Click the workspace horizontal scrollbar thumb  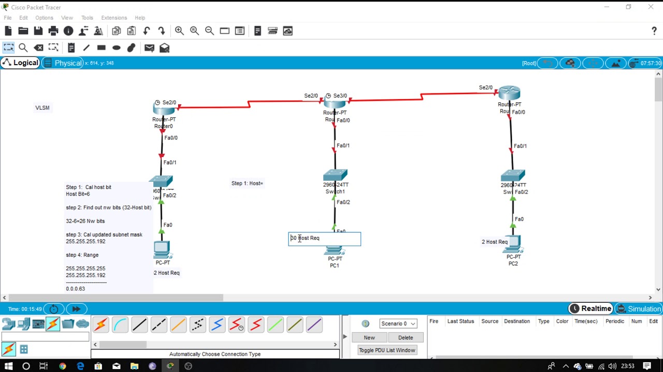tap(116, 297)
